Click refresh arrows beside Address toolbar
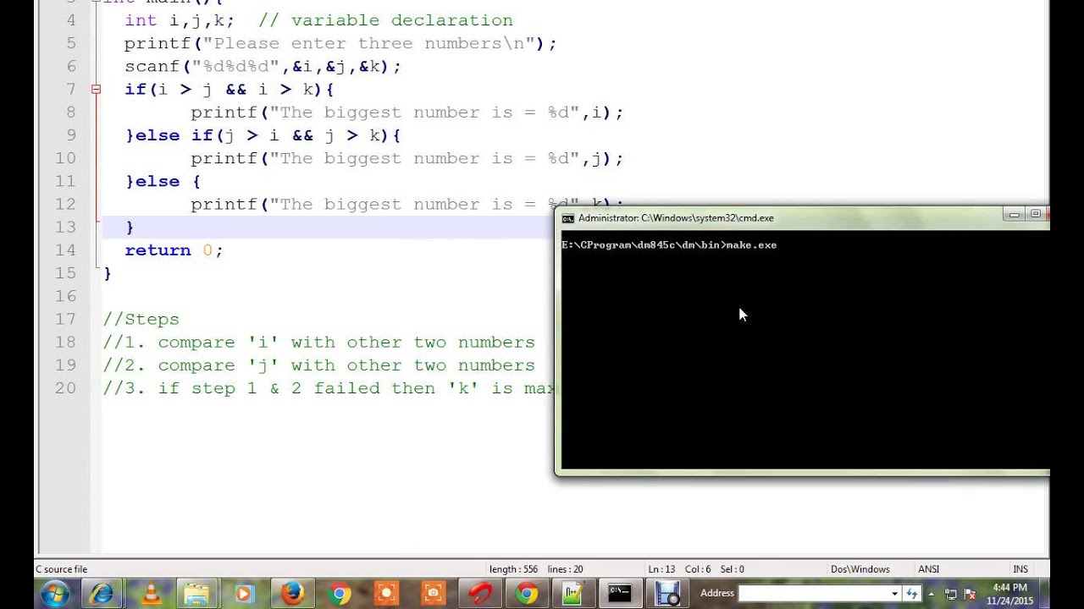The width and height of the screenshot is (1084, 609). click(911, 594)
